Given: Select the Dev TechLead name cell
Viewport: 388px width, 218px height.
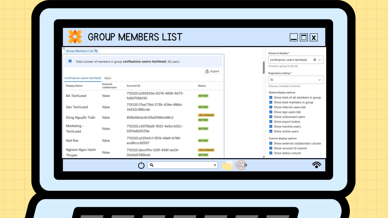Looking at the screenshot, I should coord(77,107).
